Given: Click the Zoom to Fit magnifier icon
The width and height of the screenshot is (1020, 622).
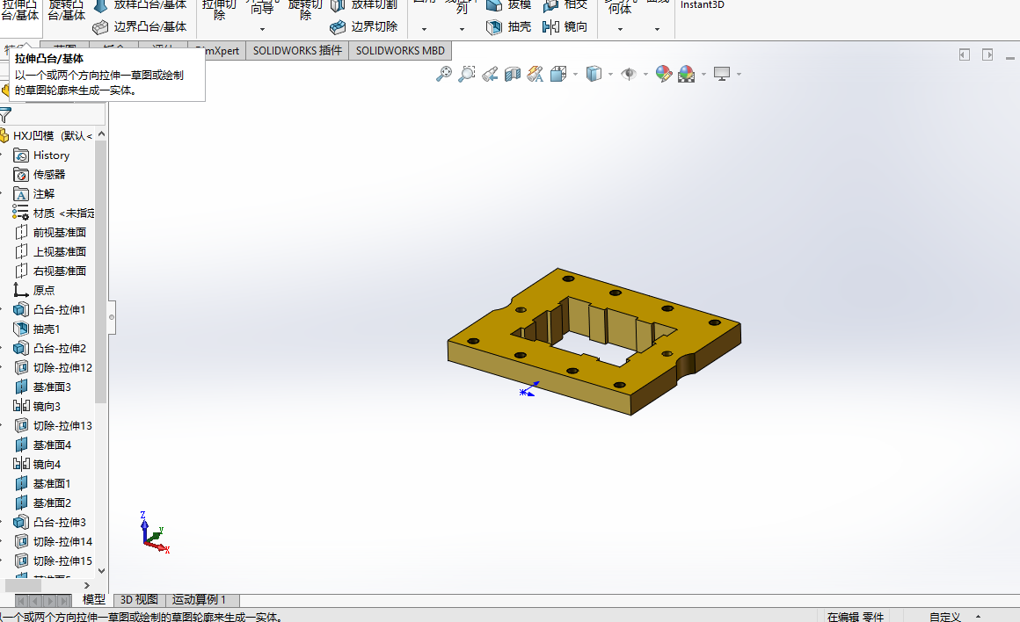Looking at the screenshot, I should pyautogui.click(x=444, y=74).
